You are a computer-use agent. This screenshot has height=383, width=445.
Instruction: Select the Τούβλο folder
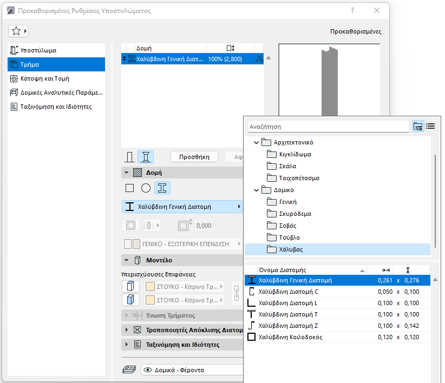(284, 237)
